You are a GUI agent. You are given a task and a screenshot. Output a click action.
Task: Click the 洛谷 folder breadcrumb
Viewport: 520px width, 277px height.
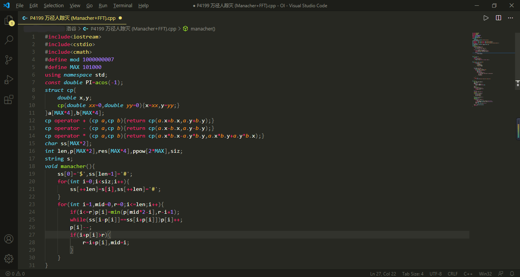click(x=71, y=29)
